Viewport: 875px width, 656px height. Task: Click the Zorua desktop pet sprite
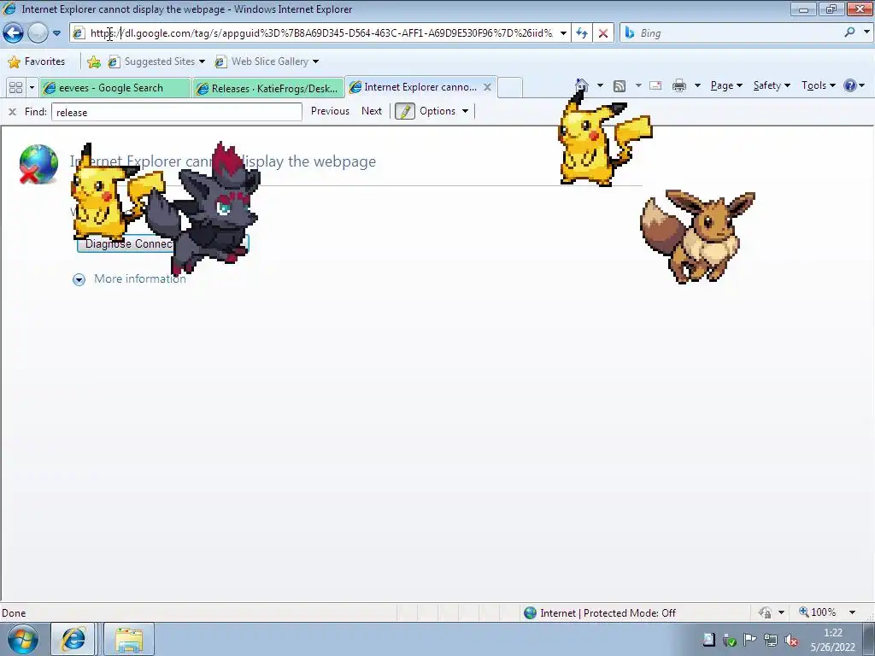point(203,208)
